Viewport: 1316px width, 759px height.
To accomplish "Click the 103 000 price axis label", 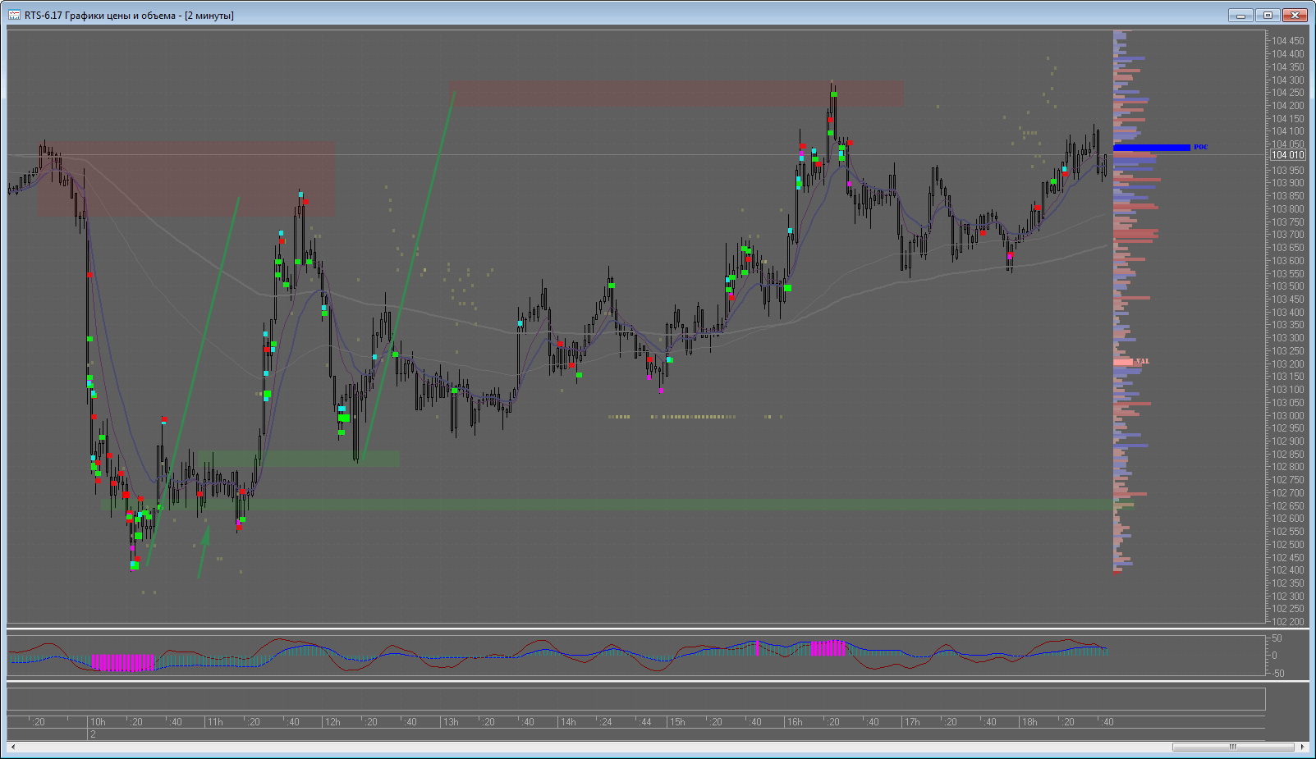I will point(1287,416).
